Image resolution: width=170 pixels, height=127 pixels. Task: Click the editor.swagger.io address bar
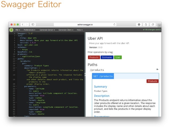pos(85,24)
